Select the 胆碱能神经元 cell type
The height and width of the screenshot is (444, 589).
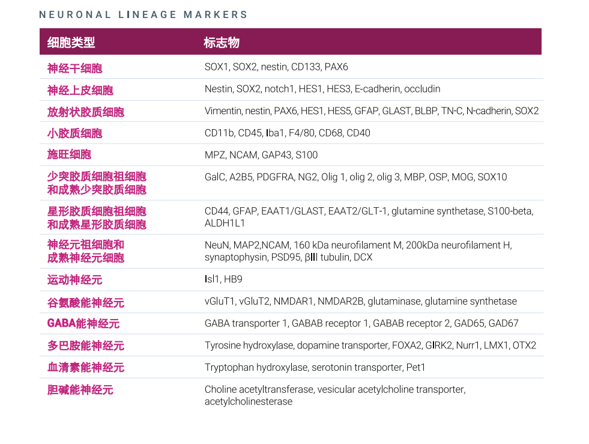[80, 390]
